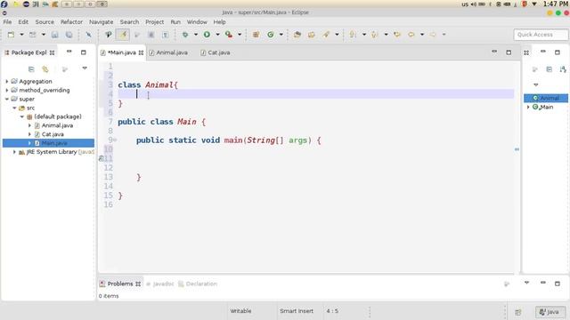The image size is (570, 320).
Task: Click the New file toolbar icon
Action: pyautogui.click(x=11, y=35)
